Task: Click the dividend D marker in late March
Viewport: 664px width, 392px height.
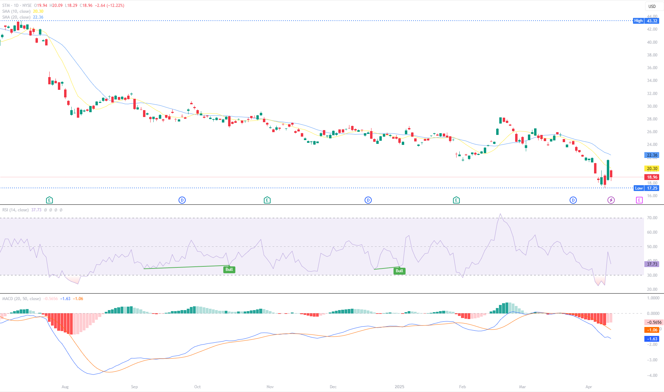Action: (573, 200)
